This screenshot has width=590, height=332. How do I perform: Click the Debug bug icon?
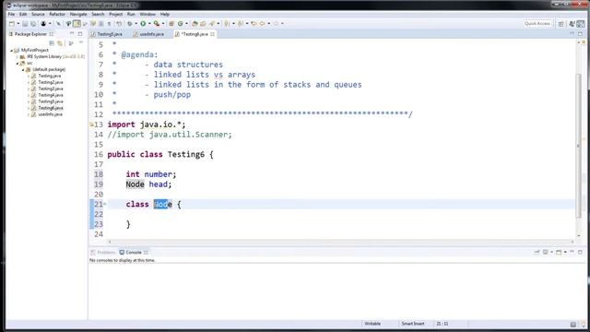coord(130,23)
